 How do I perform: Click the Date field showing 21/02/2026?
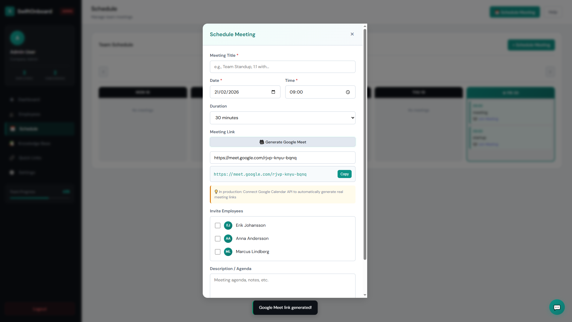(239, 92)
